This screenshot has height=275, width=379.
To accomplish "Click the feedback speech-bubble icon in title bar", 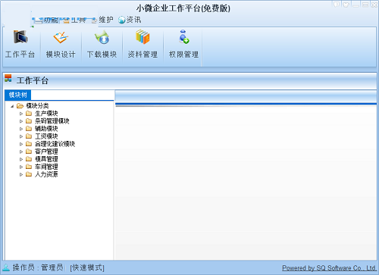I will click(x=337, y=5).
